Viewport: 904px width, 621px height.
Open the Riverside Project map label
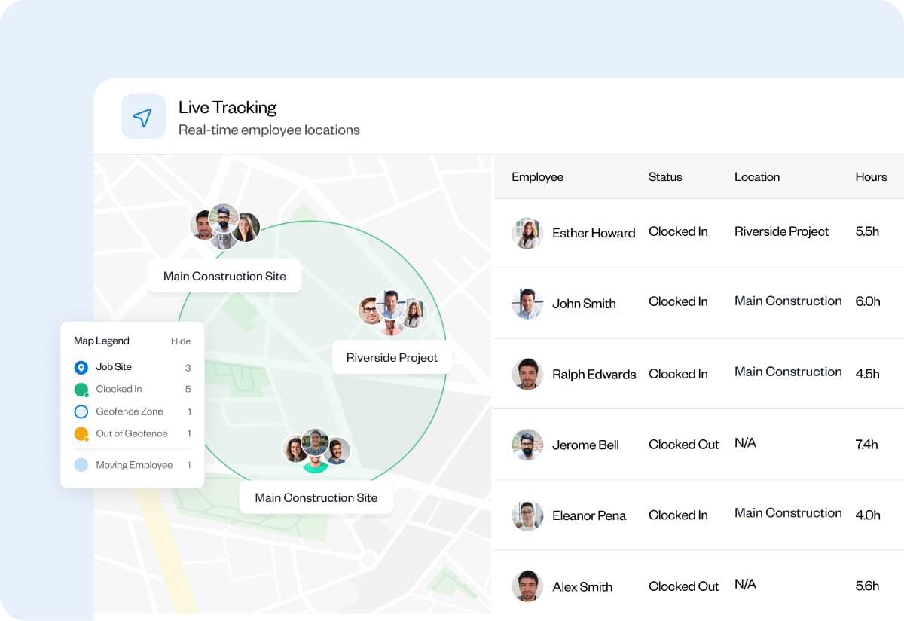[x=392, y=357]
